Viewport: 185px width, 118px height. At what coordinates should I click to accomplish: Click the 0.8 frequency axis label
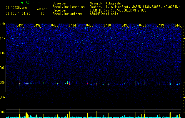tap(2, 83)
